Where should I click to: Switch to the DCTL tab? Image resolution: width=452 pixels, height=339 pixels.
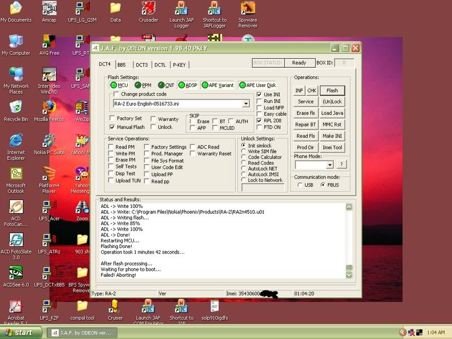point(160,65)
